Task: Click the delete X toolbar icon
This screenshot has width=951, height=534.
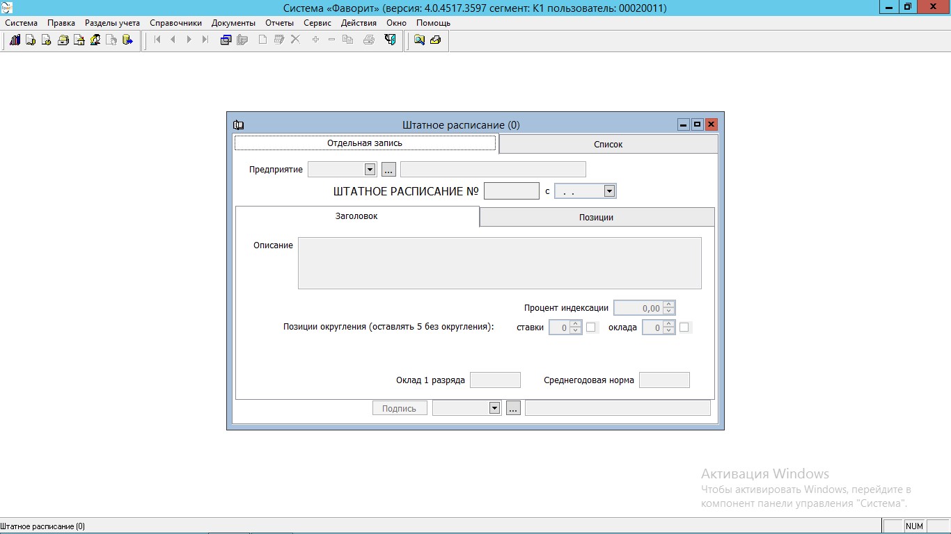Action: 295,40
